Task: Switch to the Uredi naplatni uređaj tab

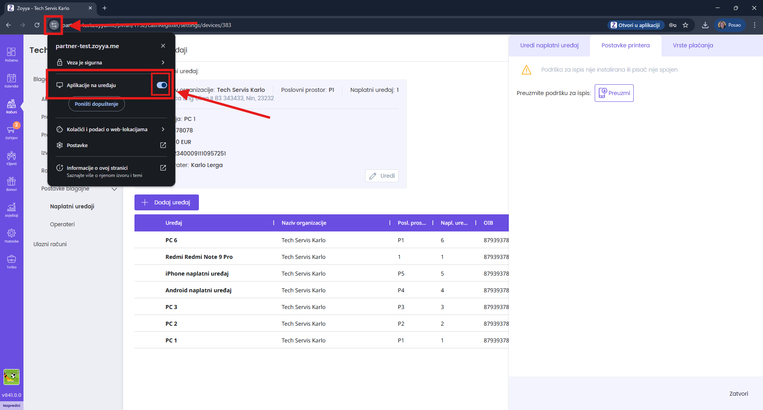Action: 549,45
